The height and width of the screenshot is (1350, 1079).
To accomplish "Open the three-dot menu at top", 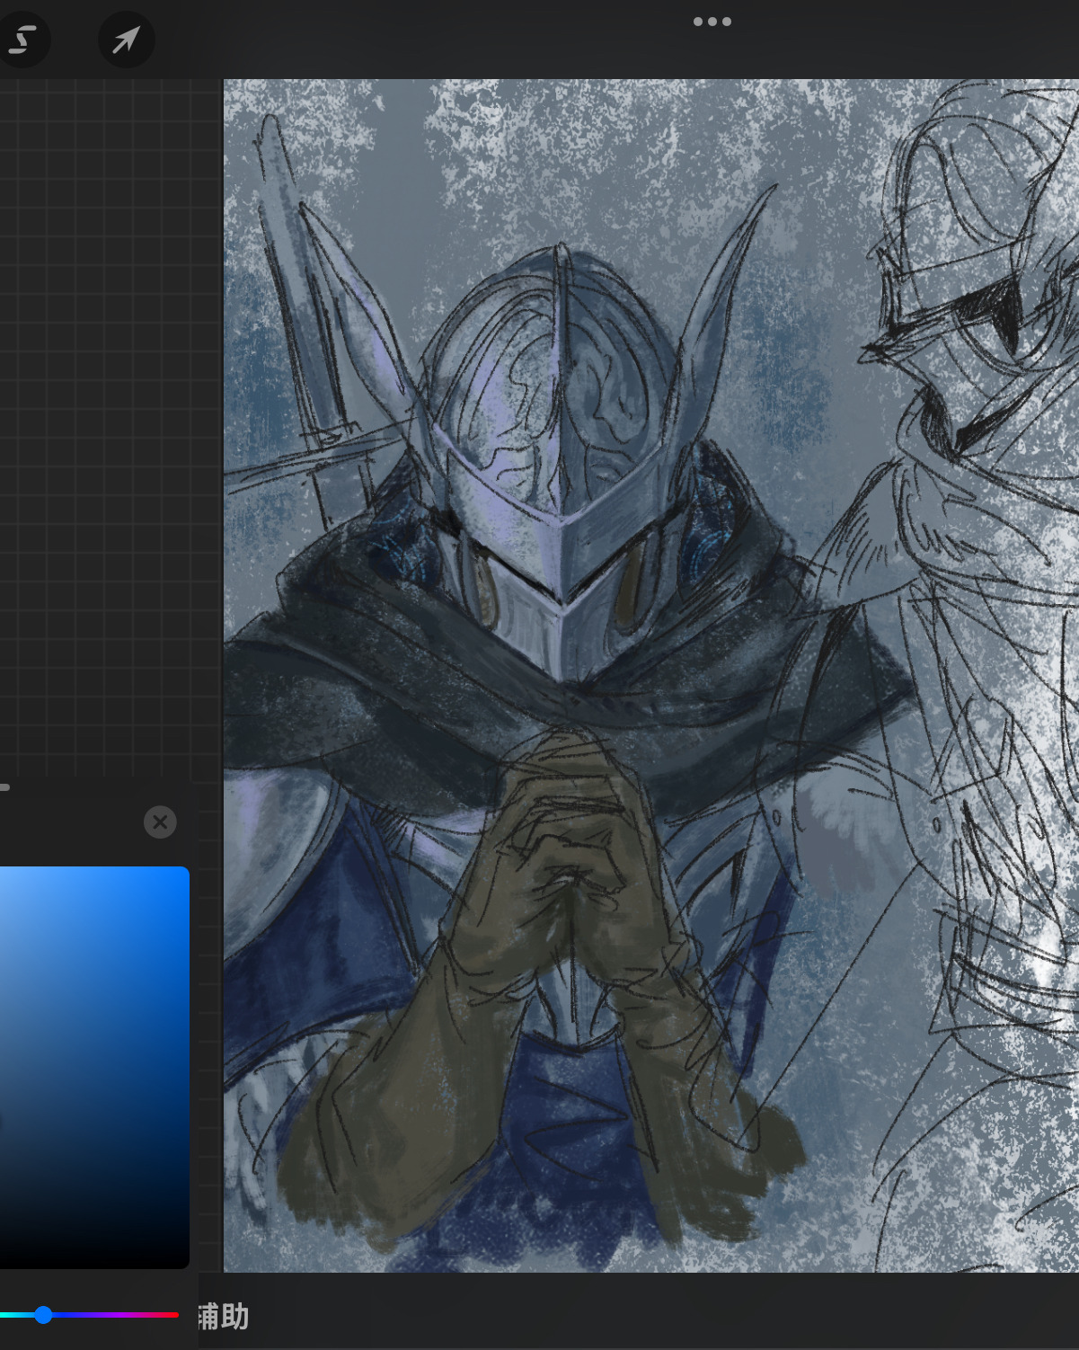I will tap(712, 22).
